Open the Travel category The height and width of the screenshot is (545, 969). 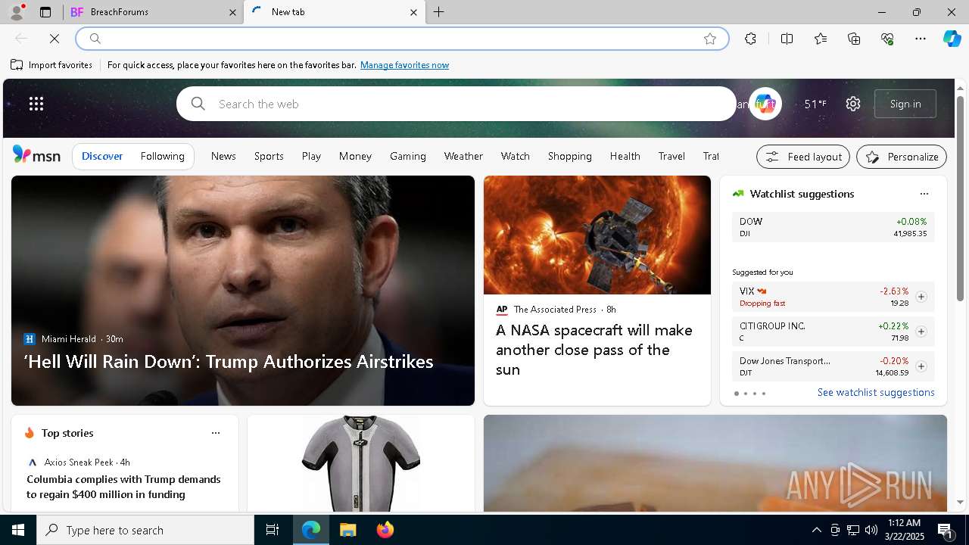[671, 156]
